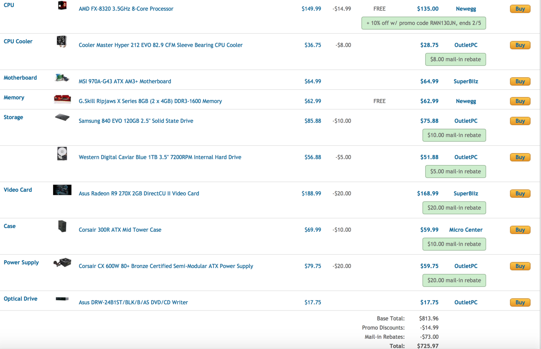Click the promo code RMN130JN offer badge
The height and width of the screenshot is (349, 541).
(423, 23)
